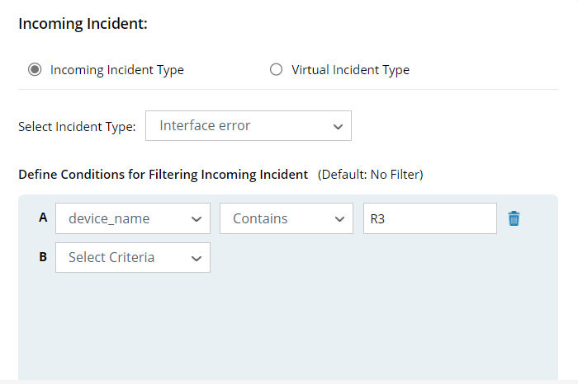This screenshot has width=578, height=384.
Task: Click the Select Incident Type label
Action: point(77,127)
